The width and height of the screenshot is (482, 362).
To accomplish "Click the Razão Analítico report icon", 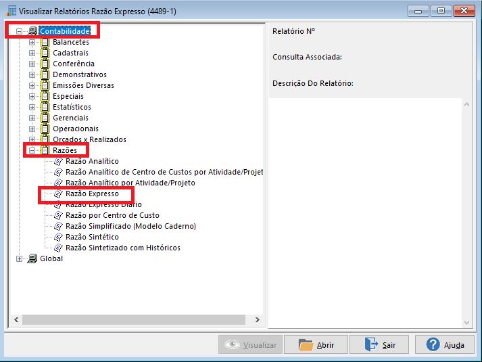I will pos(58,161).
